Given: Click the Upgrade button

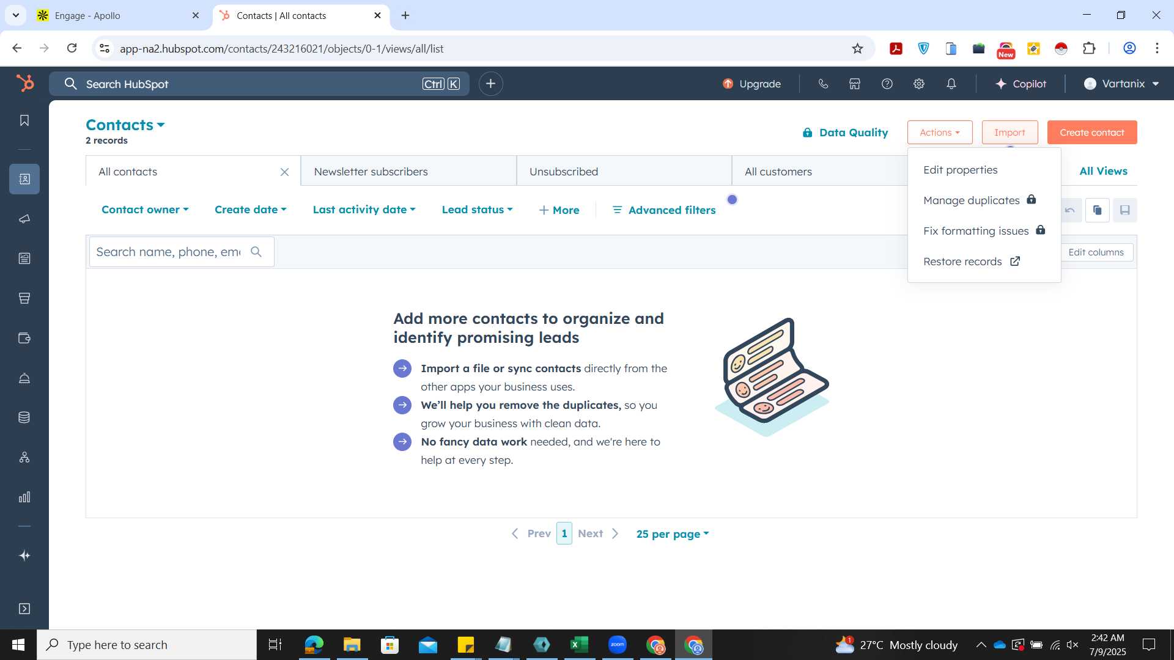Looking at the screenshot, I should click(751, 84).
